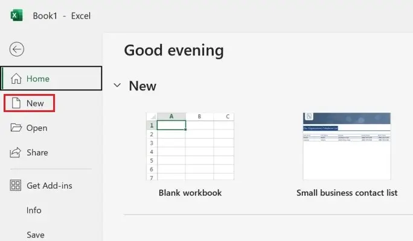Click the New blank page icon
This screenshot has height=241, width=413.
16,103
